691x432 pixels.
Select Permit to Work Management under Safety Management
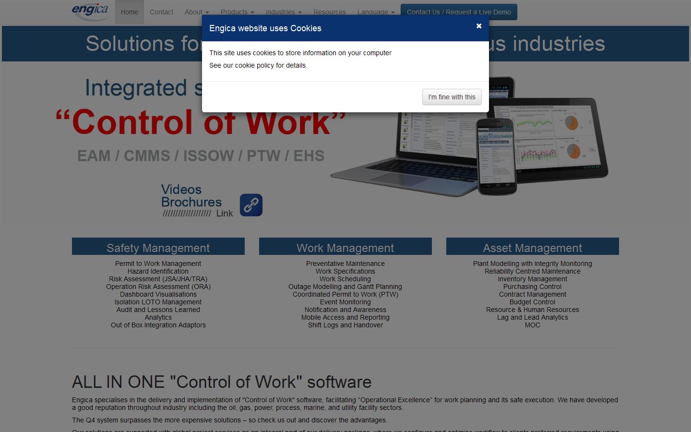158,264
